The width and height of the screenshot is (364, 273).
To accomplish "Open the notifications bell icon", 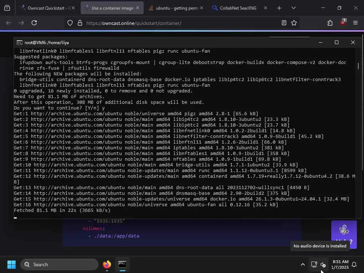I will coord(354,264).
